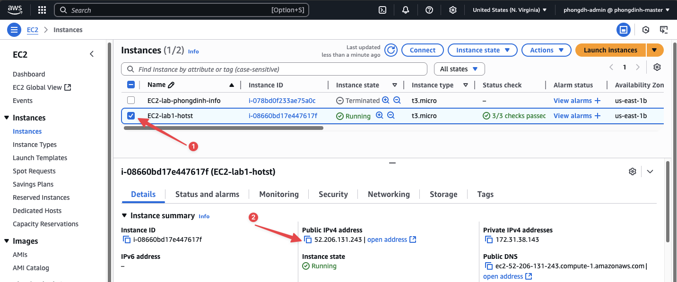Launch CloudShell from the top bar

[x=383, y=10]
